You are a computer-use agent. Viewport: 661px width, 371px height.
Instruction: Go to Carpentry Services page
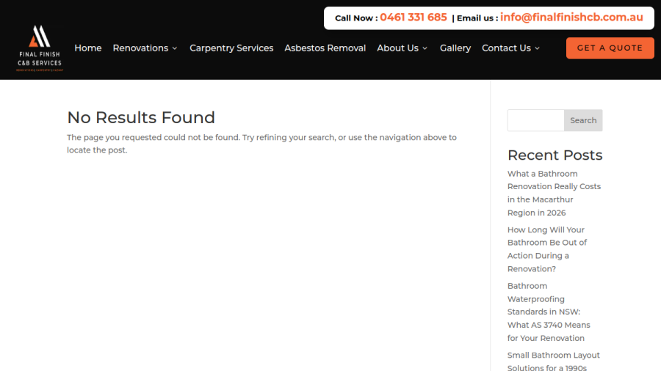tap(231, 48)
